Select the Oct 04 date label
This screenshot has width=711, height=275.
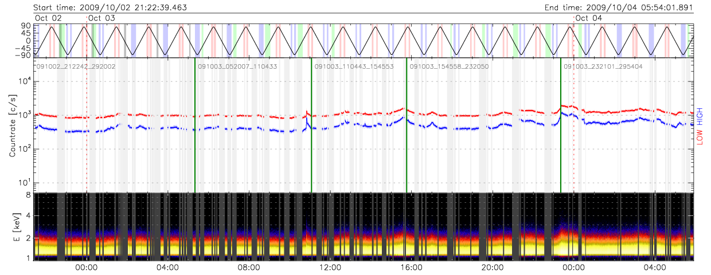coord(589,18)
